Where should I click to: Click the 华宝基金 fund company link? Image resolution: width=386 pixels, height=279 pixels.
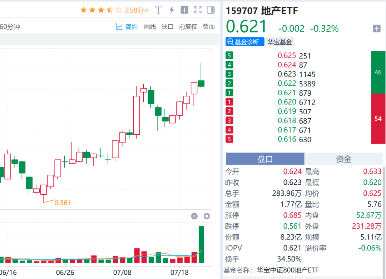coord(280,41)
